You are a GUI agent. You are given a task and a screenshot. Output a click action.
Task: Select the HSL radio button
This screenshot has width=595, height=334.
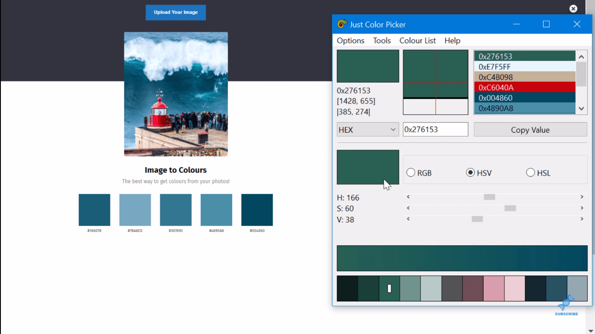click(x=531, y=173)
